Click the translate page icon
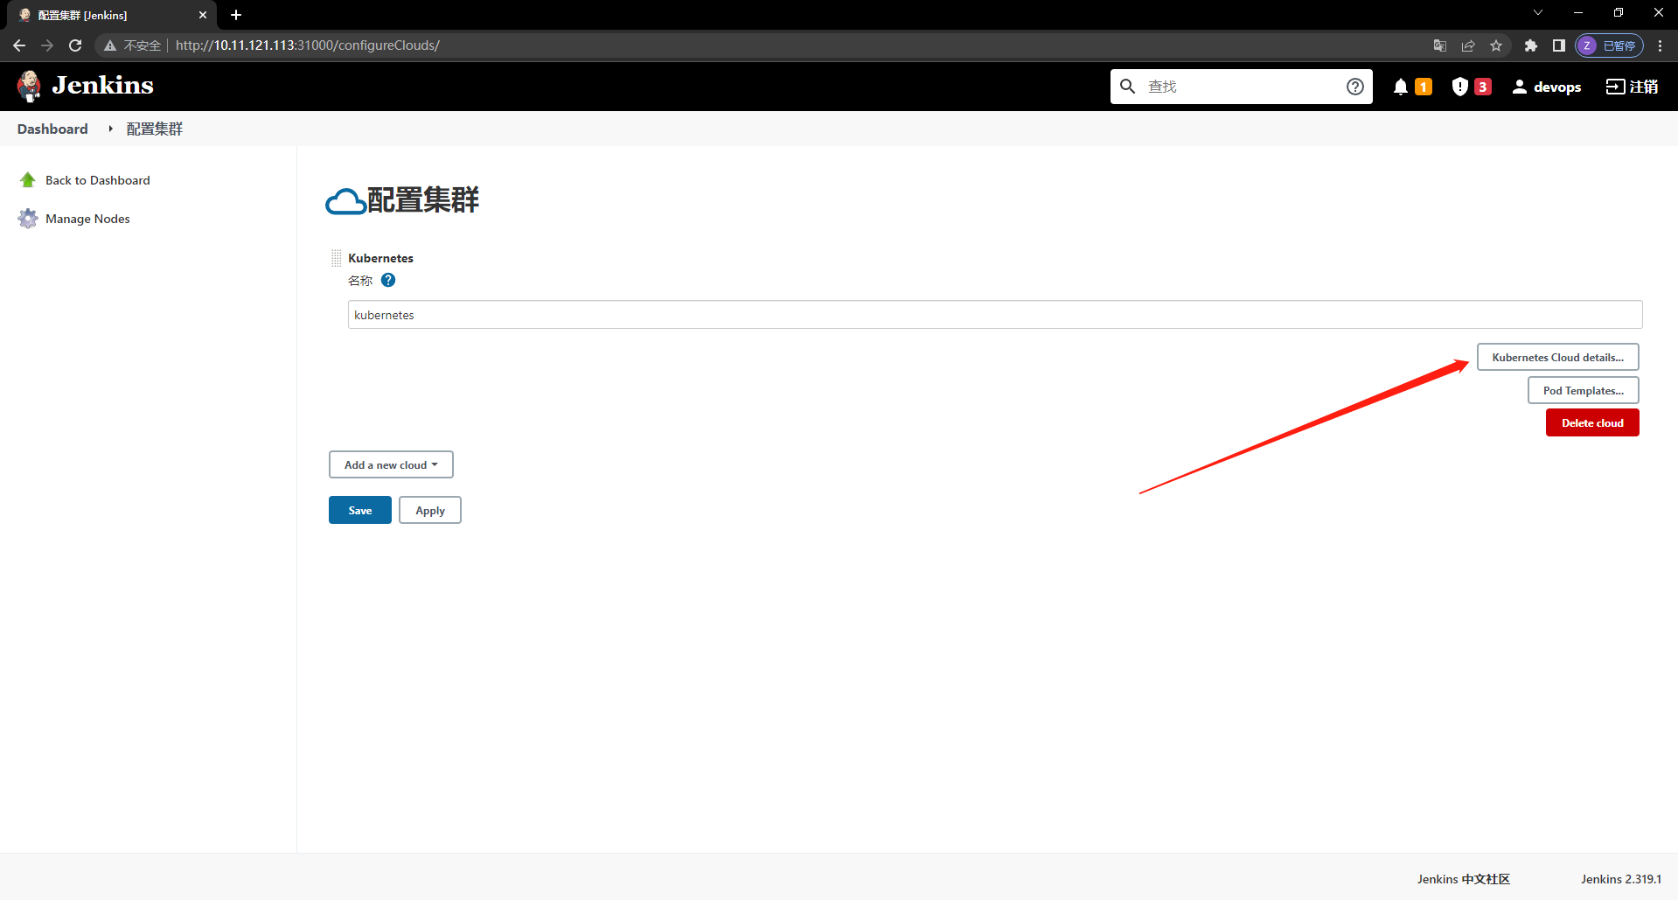1678x900 pixels. pos(1440,45)
